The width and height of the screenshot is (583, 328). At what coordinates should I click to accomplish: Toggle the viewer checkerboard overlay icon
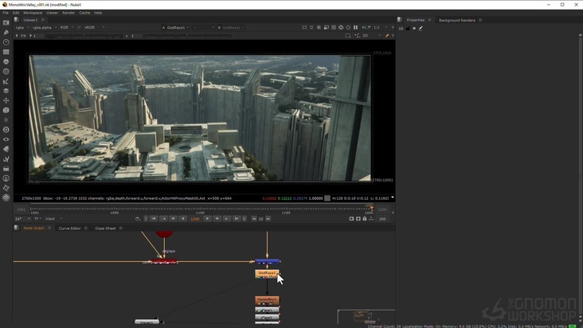(x=334, y=27)
